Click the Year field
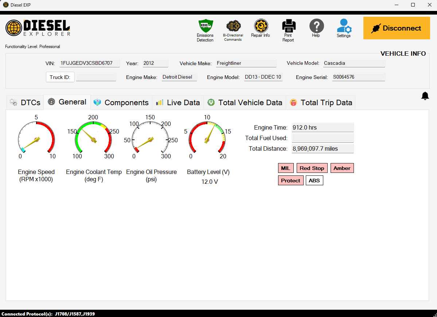This screenshot has height=317, width=437. click(x=156, y=63)
